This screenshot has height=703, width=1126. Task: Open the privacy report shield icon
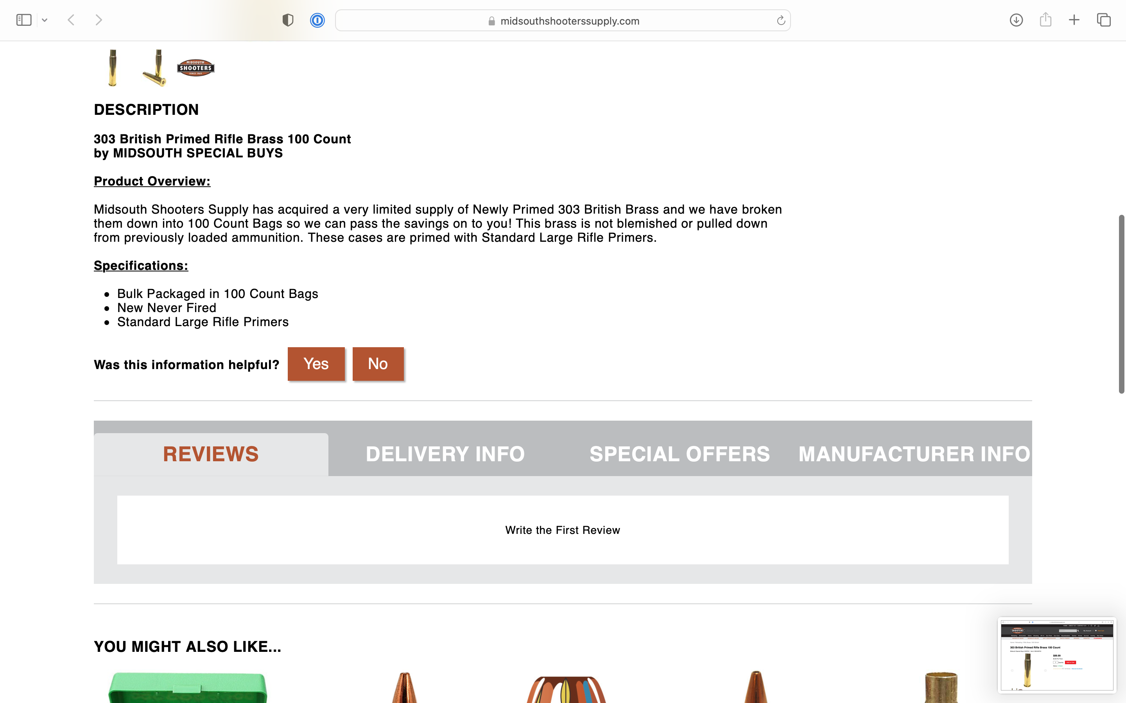coord(288,20)
